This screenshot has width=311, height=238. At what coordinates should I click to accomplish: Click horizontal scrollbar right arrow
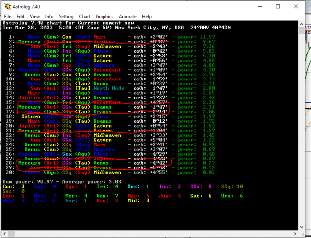click(295, 234)
